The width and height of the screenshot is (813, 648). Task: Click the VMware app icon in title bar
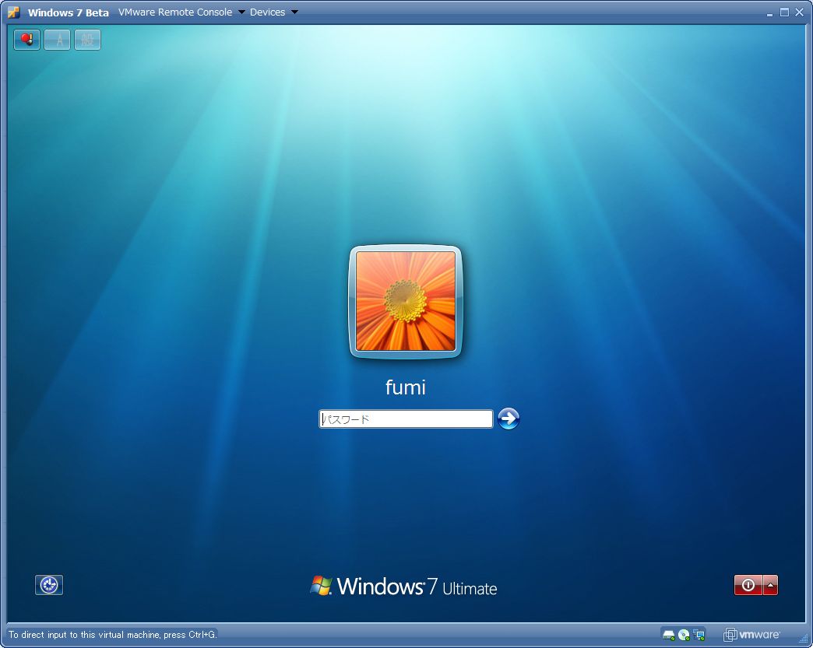(x=14, y=12)
